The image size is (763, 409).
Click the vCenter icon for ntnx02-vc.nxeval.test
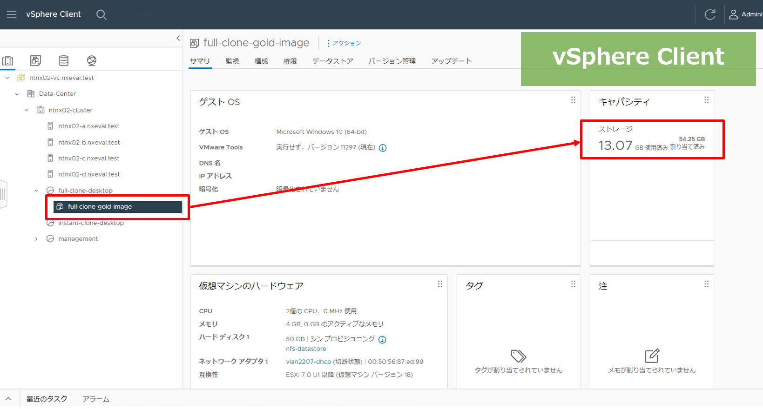[x=21, y=78]
